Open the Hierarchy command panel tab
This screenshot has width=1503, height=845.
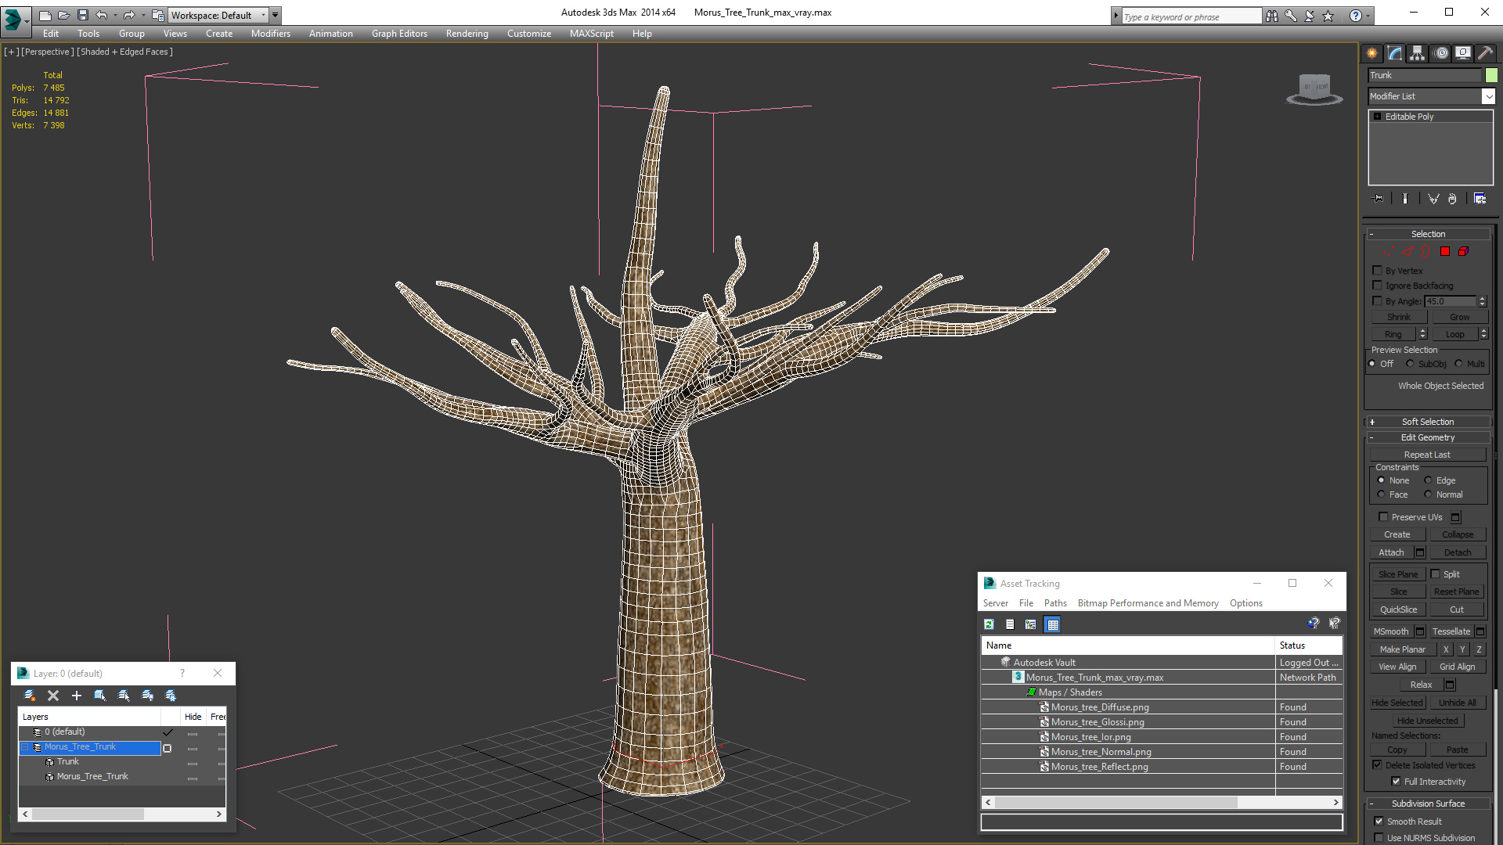pos(1417,53)
